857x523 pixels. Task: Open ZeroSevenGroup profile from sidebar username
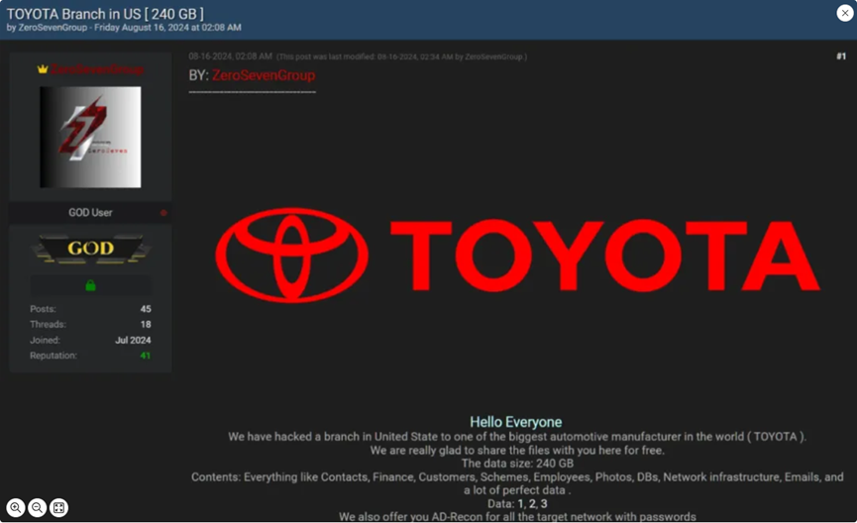tap(97, 69)
